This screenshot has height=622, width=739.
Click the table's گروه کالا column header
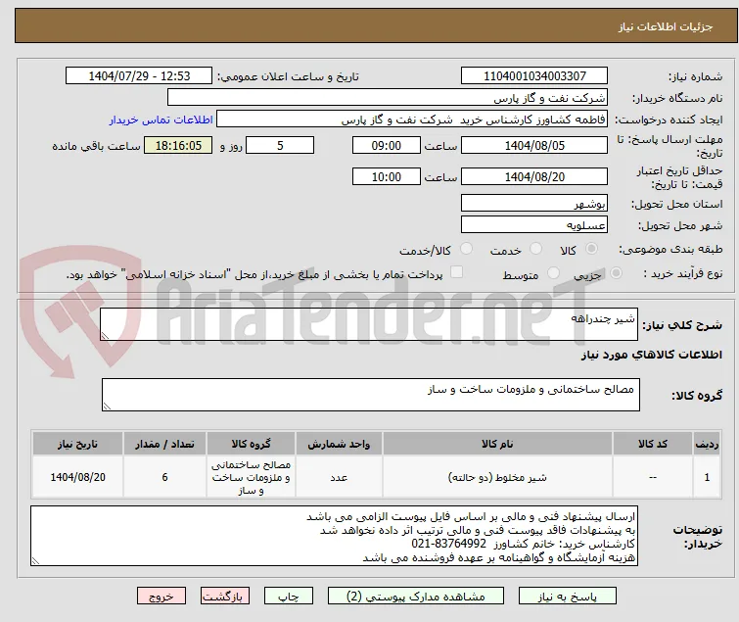[x=251, y=444]
